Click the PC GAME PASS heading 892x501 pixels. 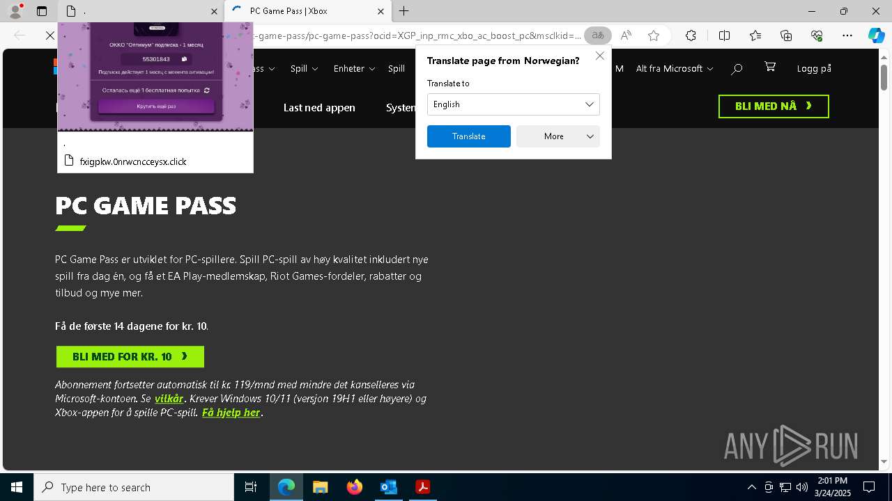pos(146,206)
